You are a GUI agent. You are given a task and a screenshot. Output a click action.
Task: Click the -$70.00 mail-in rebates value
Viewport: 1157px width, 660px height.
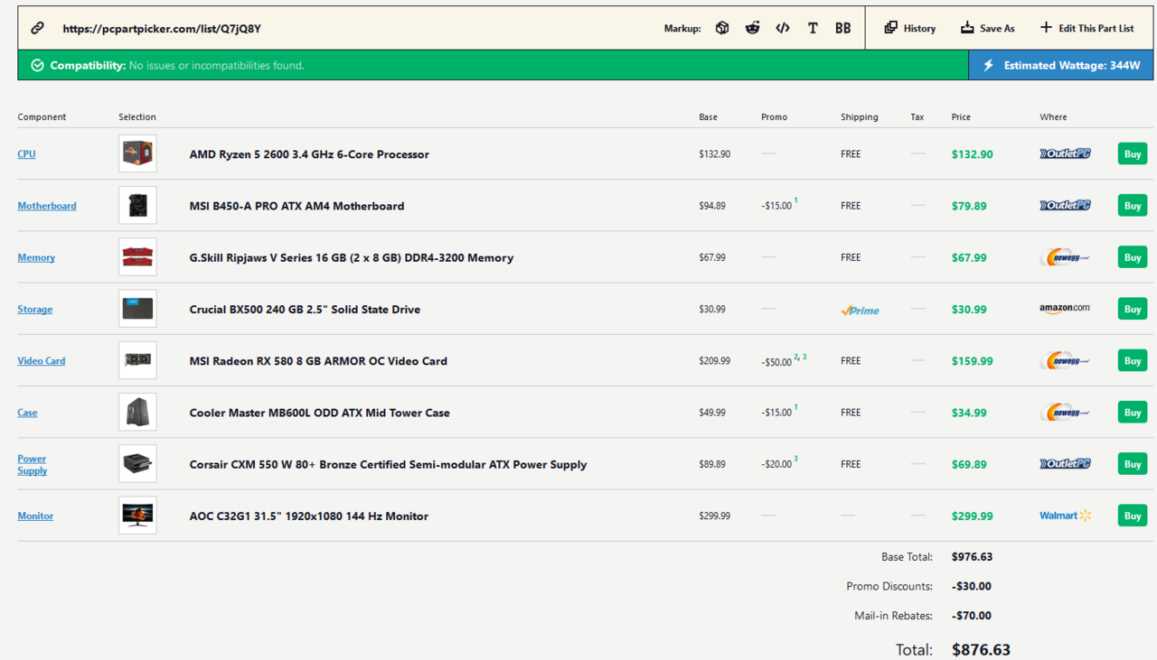pos(972,616)
